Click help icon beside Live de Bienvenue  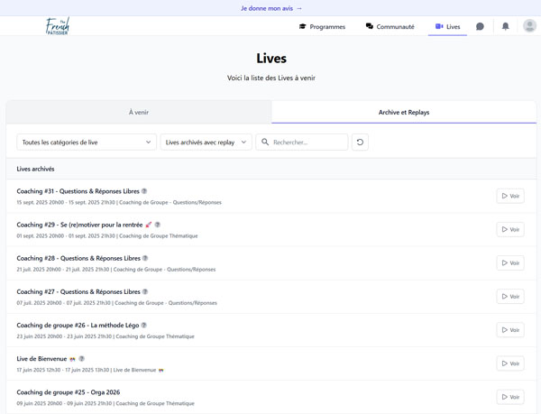click(x=82, y=359)
